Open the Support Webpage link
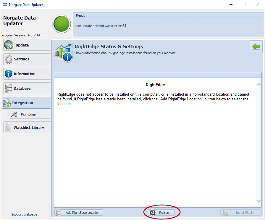The width and height of the screenshot is (265, 220). [24, 214]
